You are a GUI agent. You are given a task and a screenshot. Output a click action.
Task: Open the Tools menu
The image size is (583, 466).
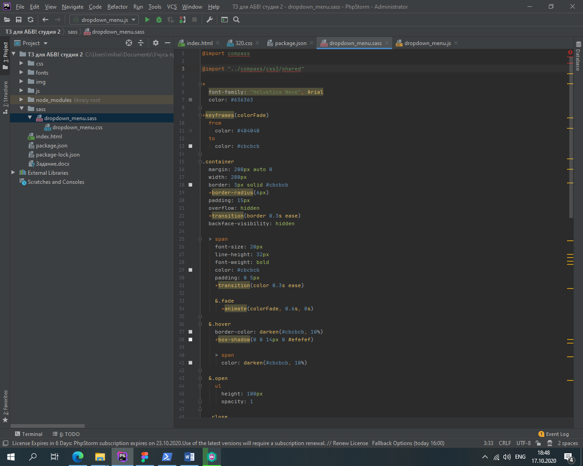tap(155, 7)
